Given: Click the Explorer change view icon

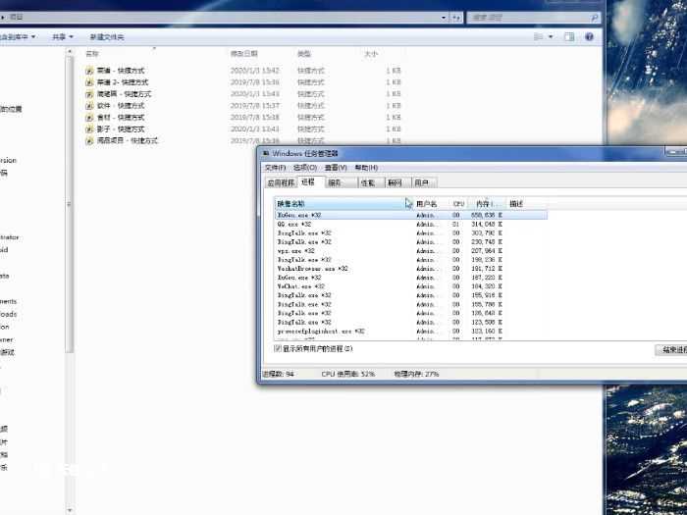Looking at the screenshot, I should [x=539, y=37].
